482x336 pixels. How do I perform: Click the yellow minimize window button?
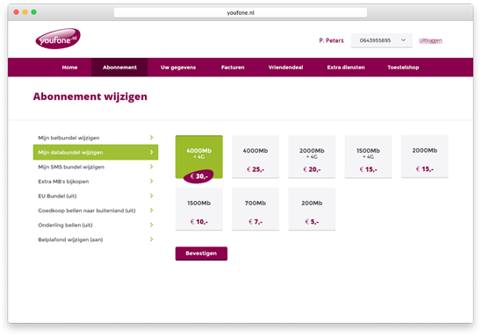pyautogui.click(x=25, y=12)
